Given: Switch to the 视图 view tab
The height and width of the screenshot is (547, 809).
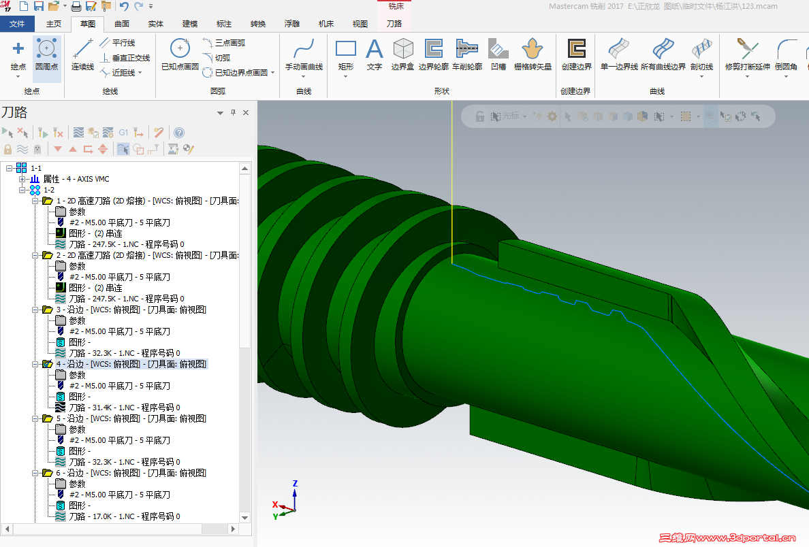Looking at the screenshot, I should 360,24.
